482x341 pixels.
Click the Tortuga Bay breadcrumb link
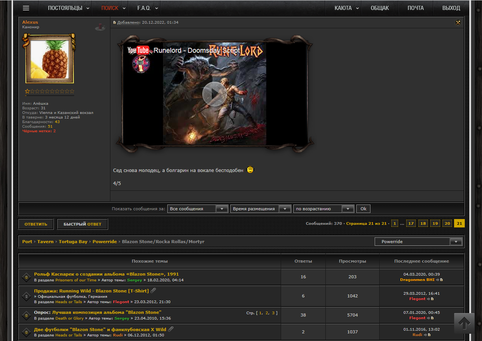click(x=73, y=242)
